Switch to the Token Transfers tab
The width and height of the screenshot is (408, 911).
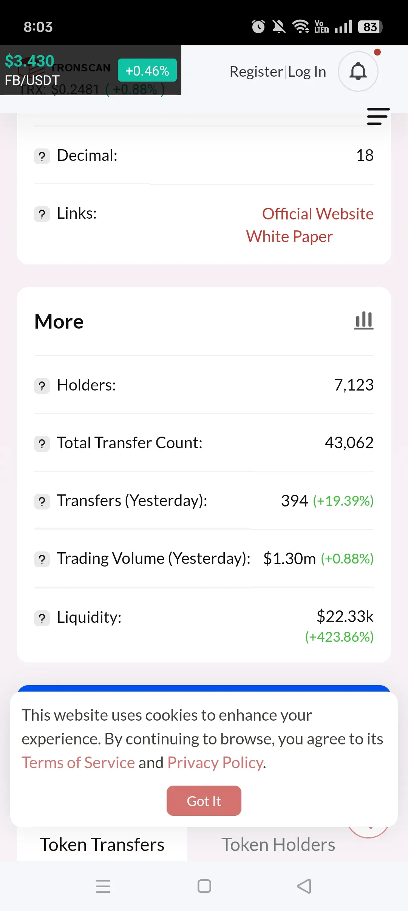102,845
